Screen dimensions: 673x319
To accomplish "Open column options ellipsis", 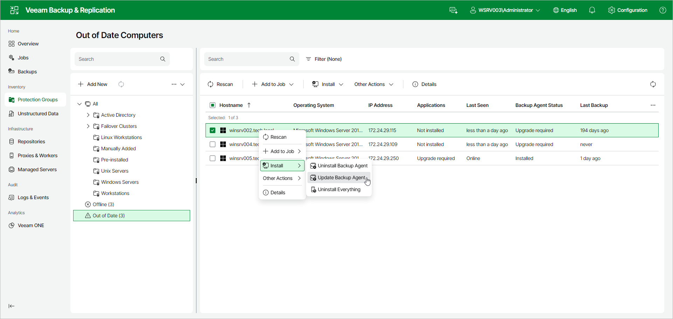I will [653, 105].
